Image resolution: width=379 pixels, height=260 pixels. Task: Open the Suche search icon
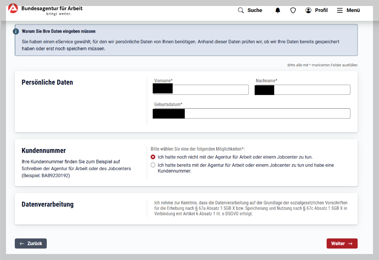click(241, 10)
